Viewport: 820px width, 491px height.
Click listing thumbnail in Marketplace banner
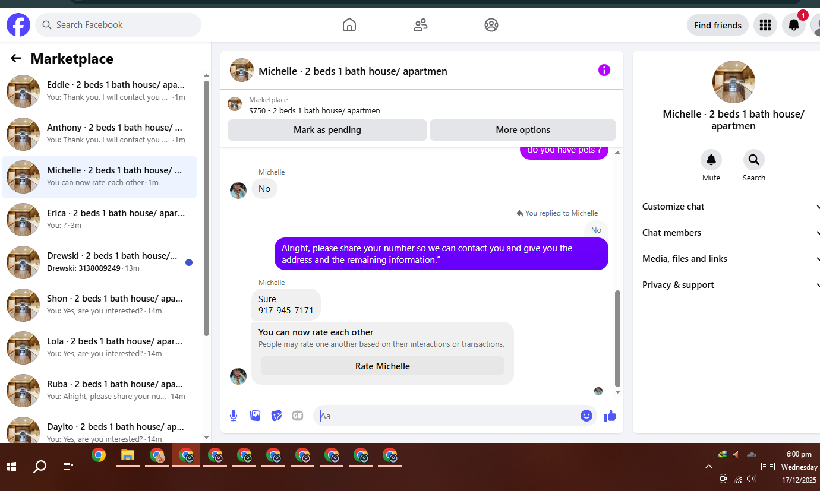point(235,104)
